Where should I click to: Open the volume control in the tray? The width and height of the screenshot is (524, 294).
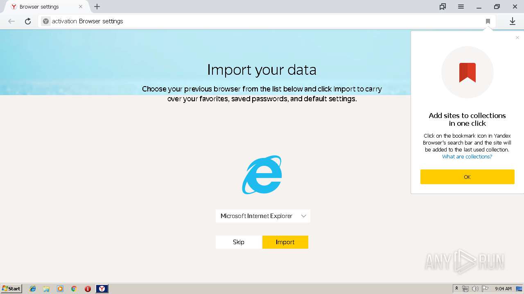click(x=475, y=289)
